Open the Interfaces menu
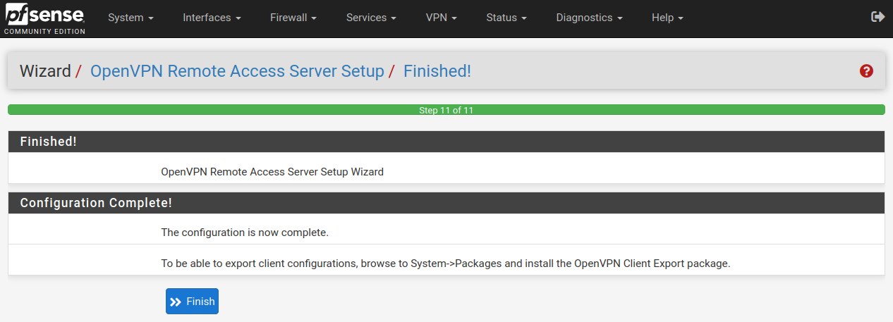The height and width of the screenshot is (322, 893). pyautogui.click(x=212, y=18)
